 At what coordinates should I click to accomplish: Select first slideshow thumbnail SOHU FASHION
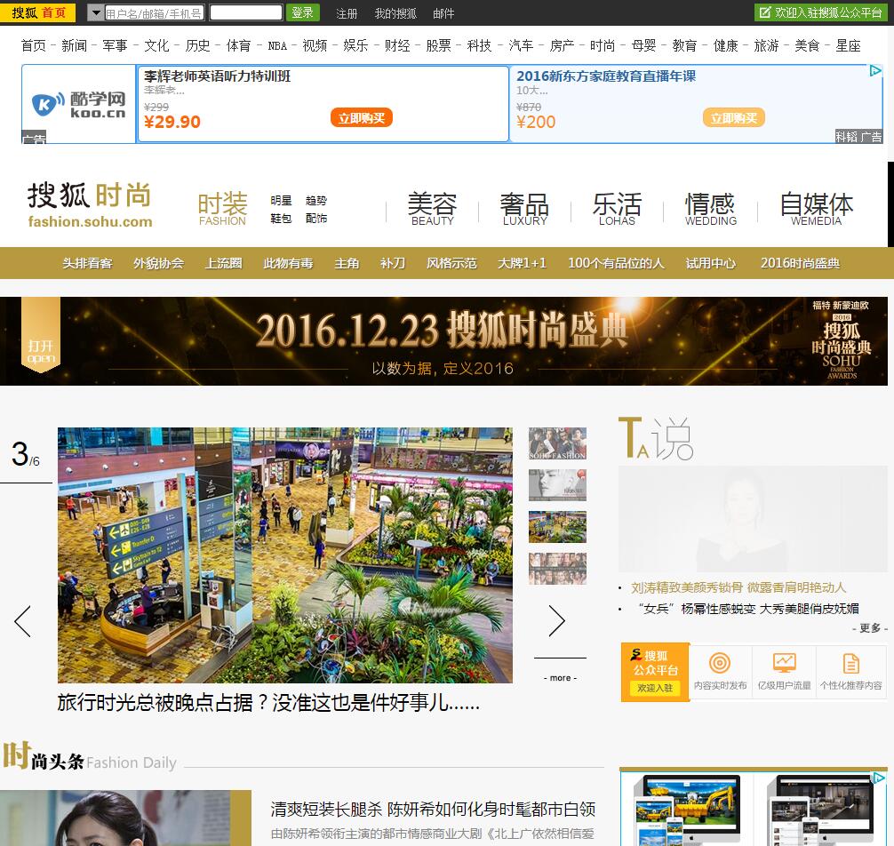(x=557, y=443)
